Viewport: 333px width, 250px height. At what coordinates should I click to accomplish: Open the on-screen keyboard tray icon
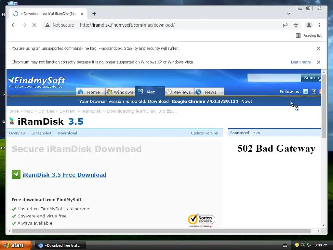pyautogui.click(x=285, y=245)
